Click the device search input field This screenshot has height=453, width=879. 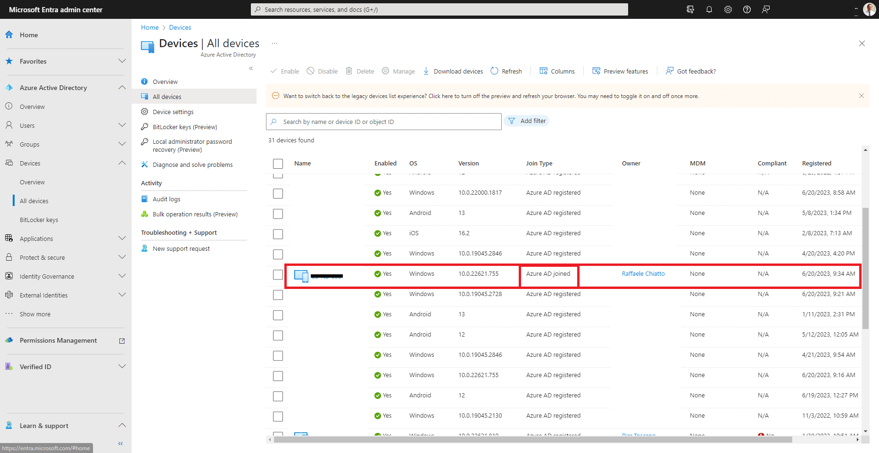coord(384,122)
